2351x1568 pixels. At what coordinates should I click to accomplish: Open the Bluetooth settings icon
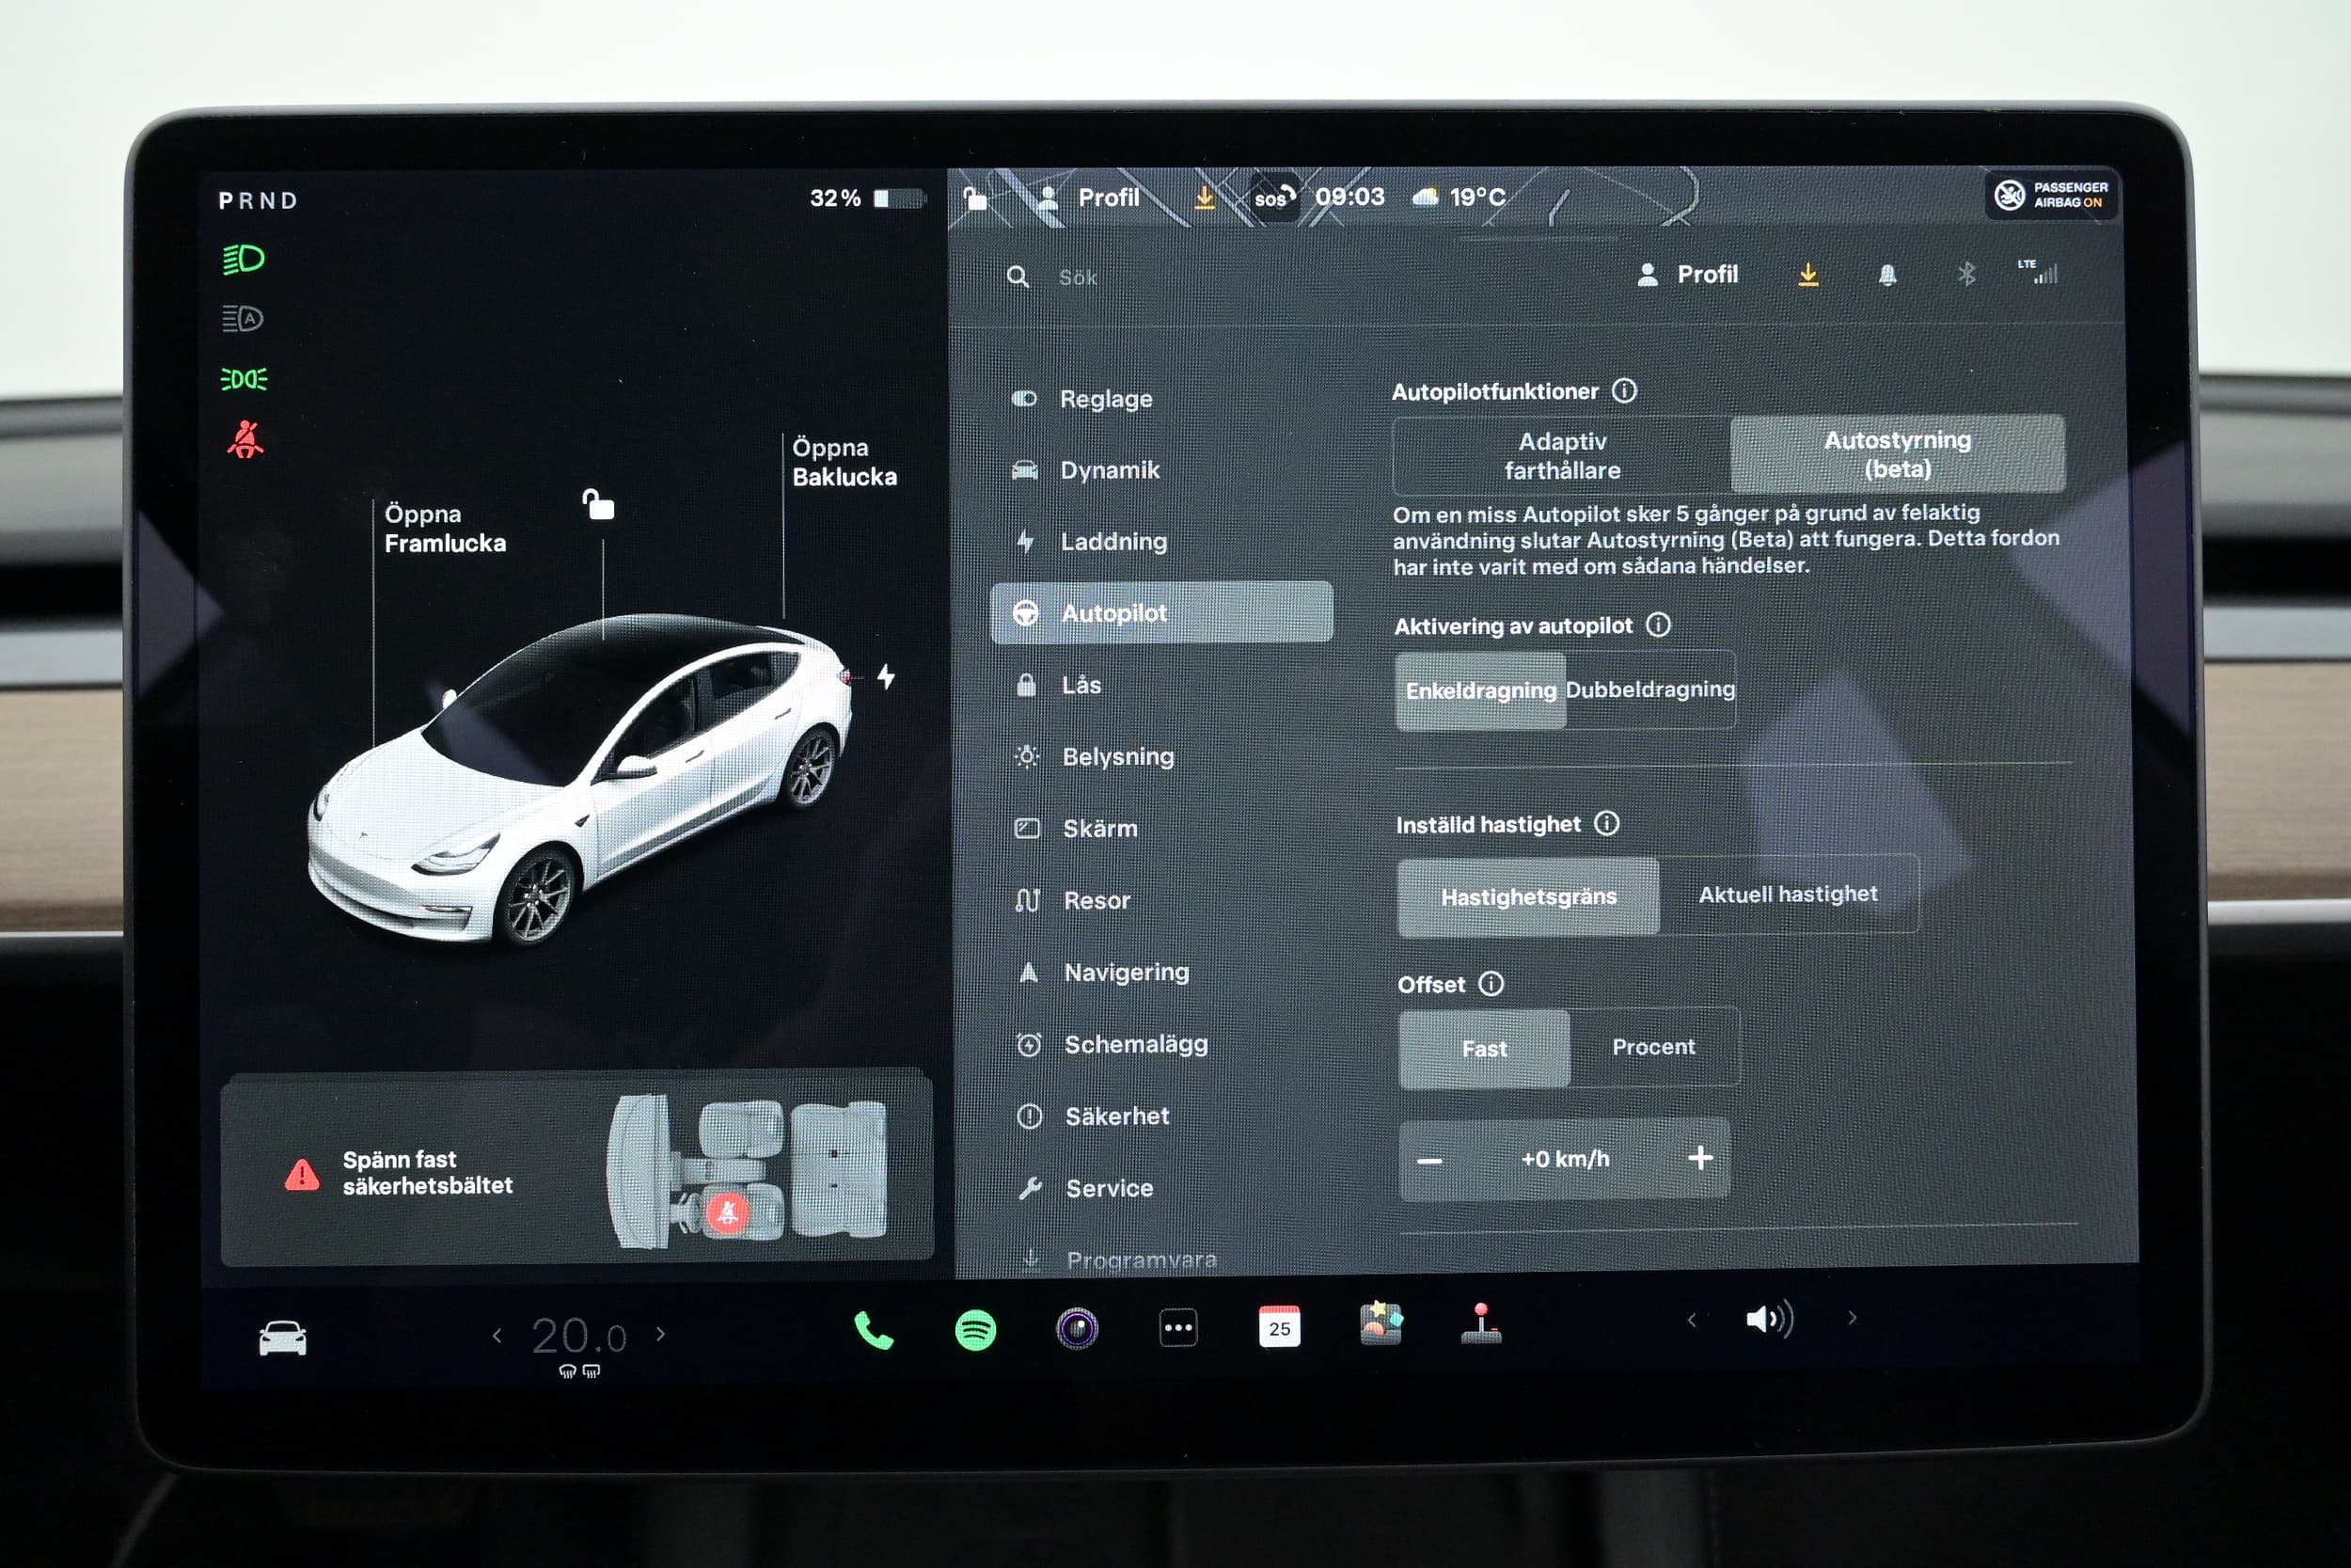[1965, 274]
